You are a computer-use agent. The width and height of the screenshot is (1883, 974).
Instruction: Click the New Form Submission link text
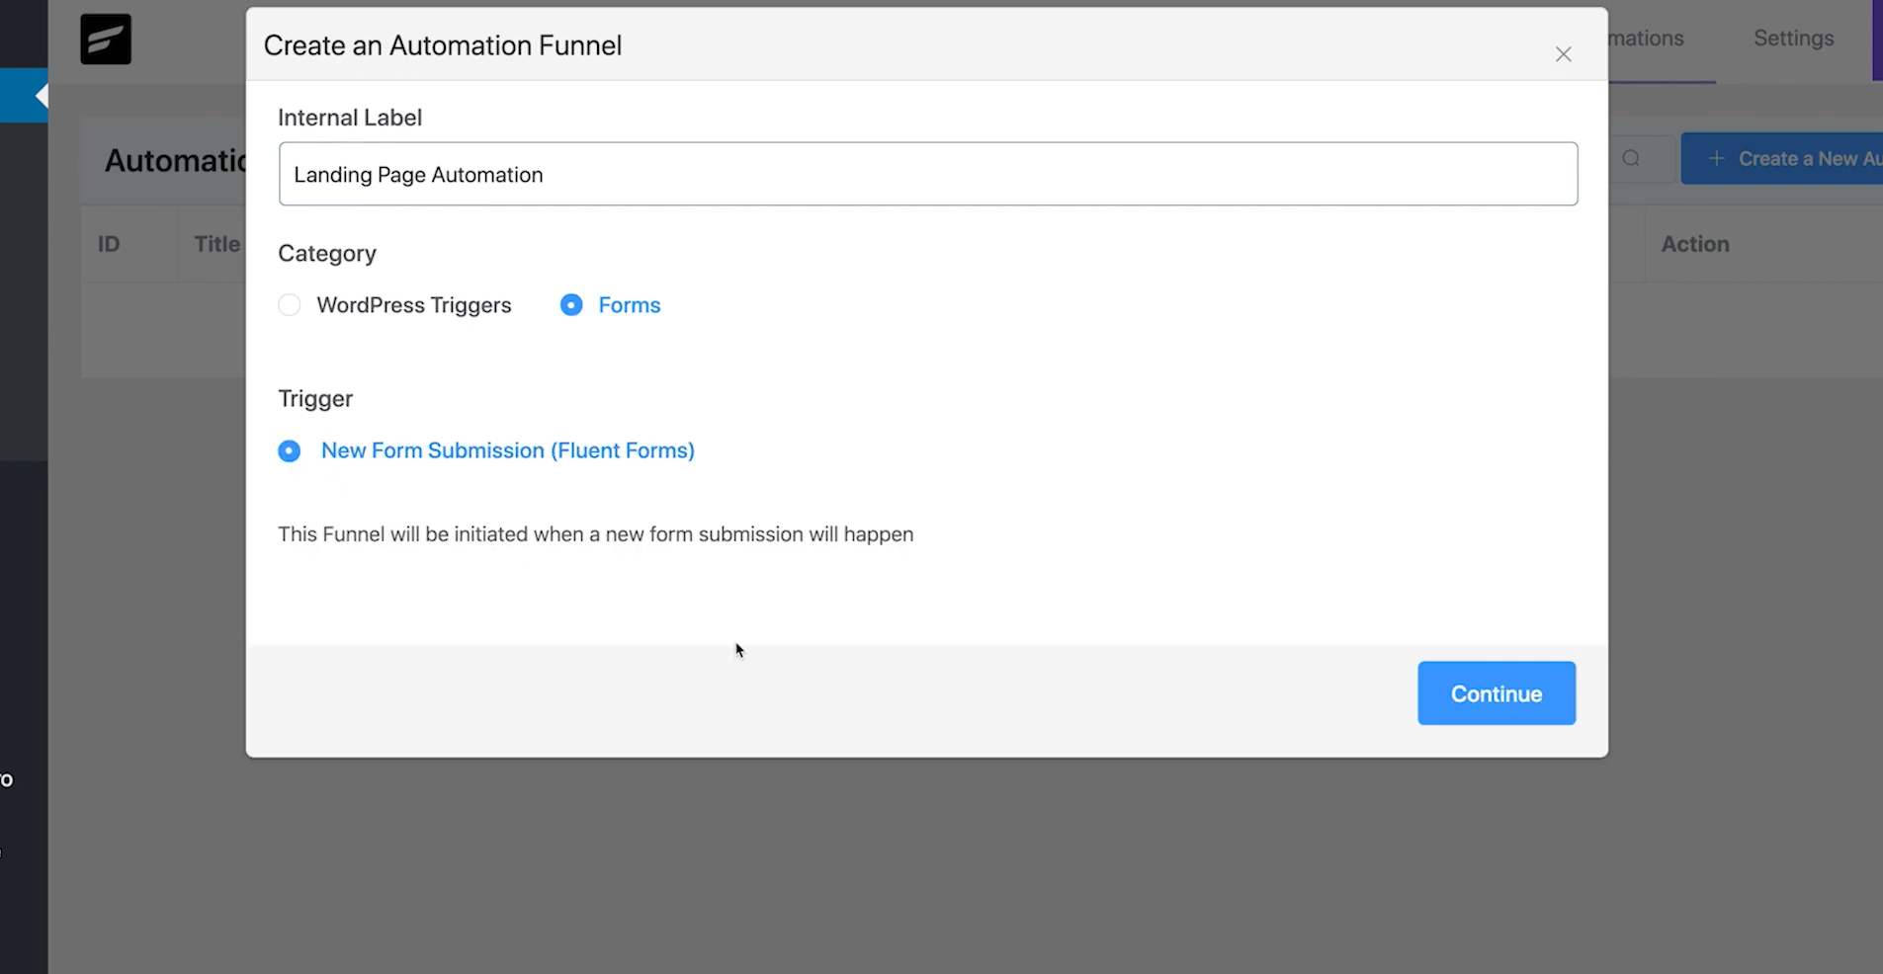(506, 450)
